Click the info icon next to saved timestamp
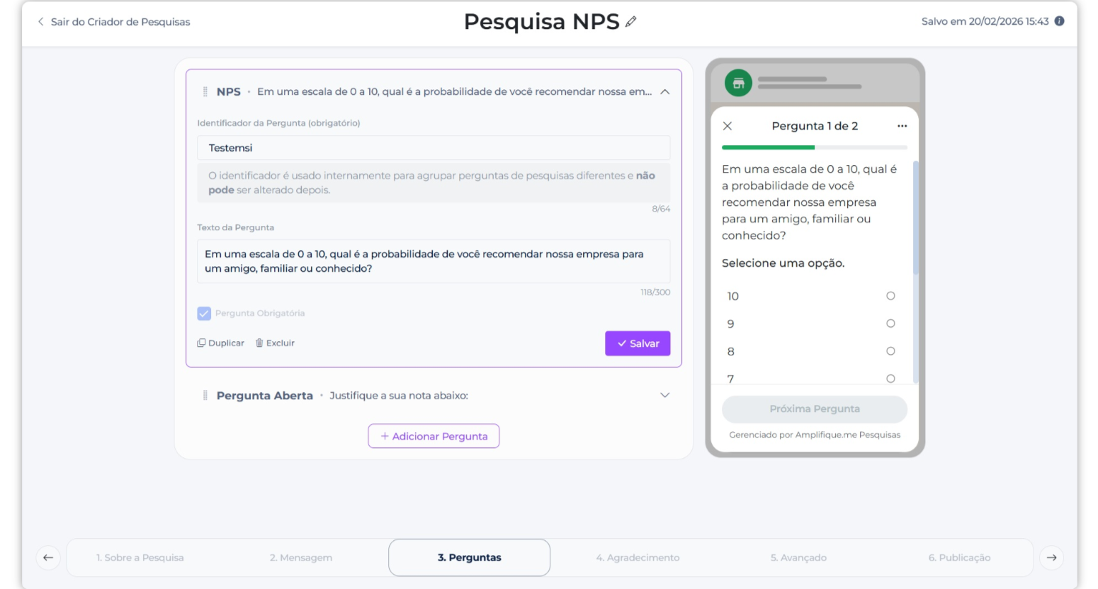Image resolution: width=1098 pixels, height=589 pixels. tap(1059, 21)
